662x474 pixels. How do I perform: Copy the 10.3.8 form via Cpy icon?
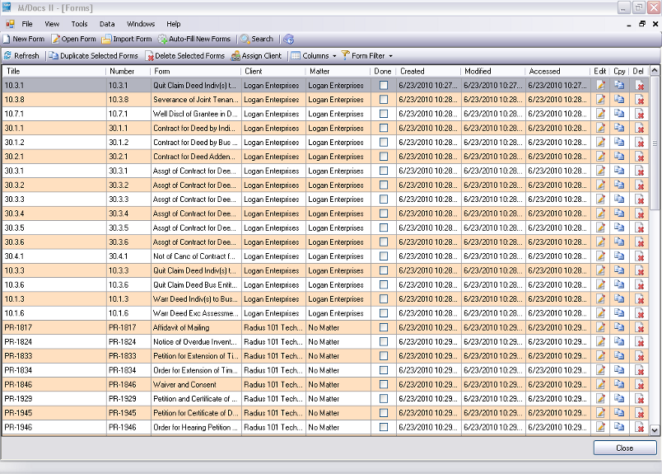click(619, 100)
